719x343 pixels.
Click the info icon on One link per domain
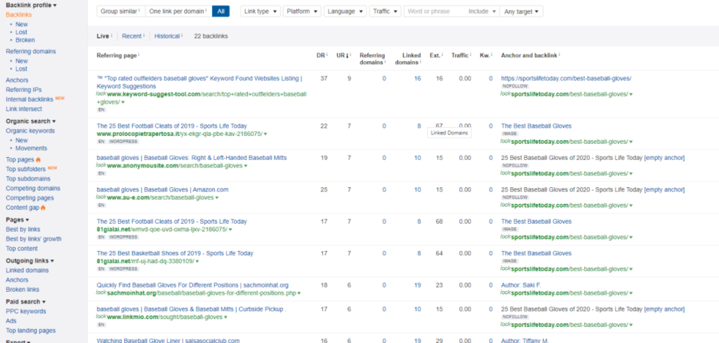pos(206,10)
